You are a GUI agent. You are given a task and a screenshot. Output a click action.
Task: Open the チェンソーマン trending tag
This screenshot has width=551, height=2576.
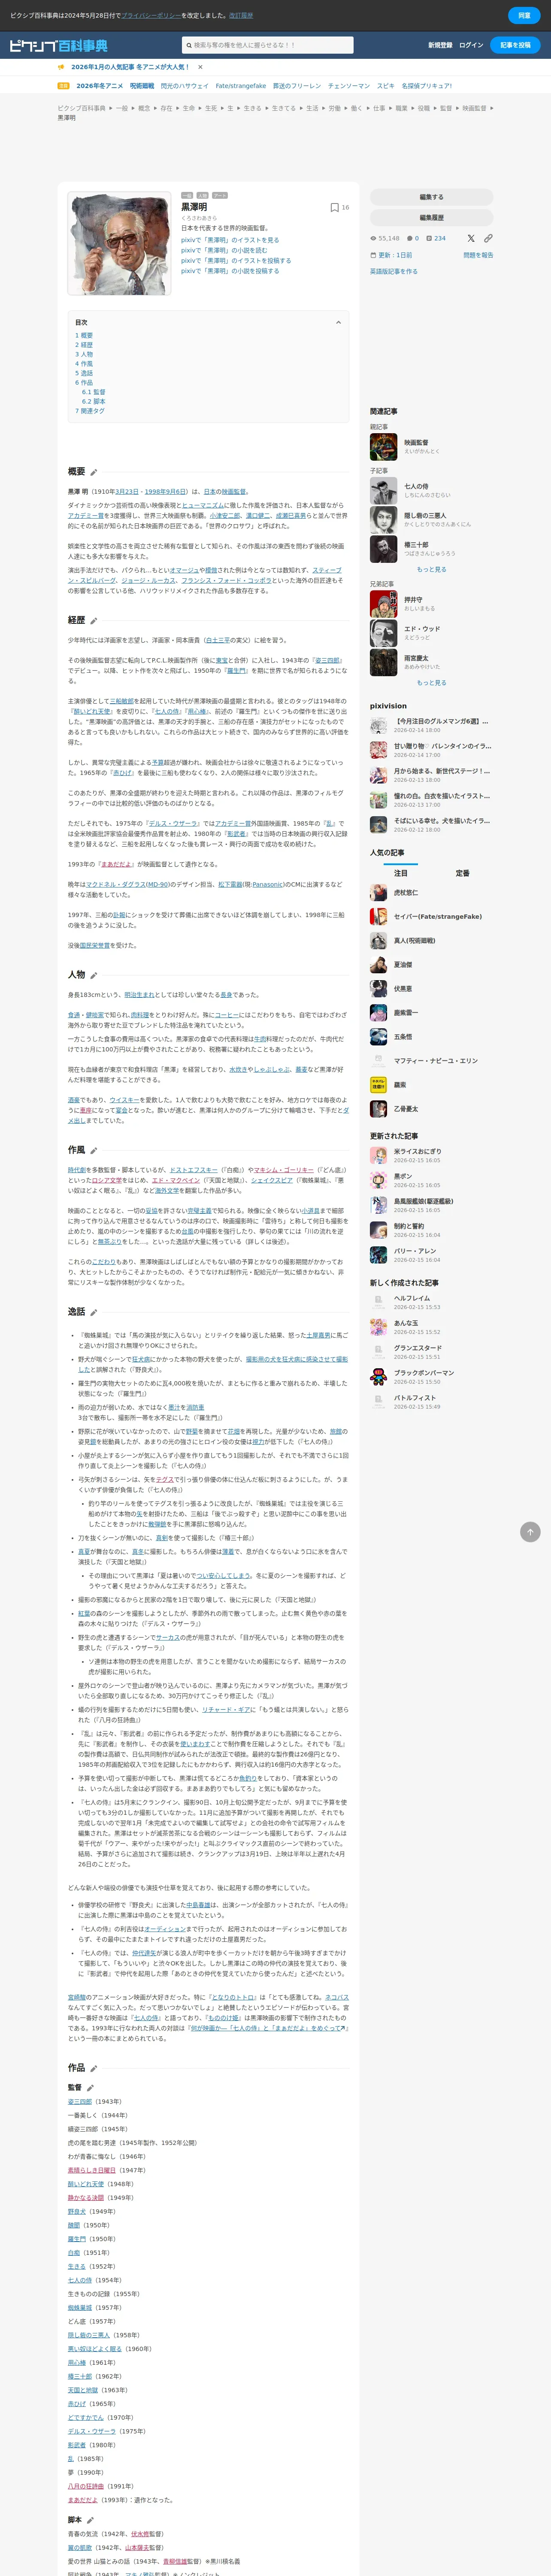(349, 86)
